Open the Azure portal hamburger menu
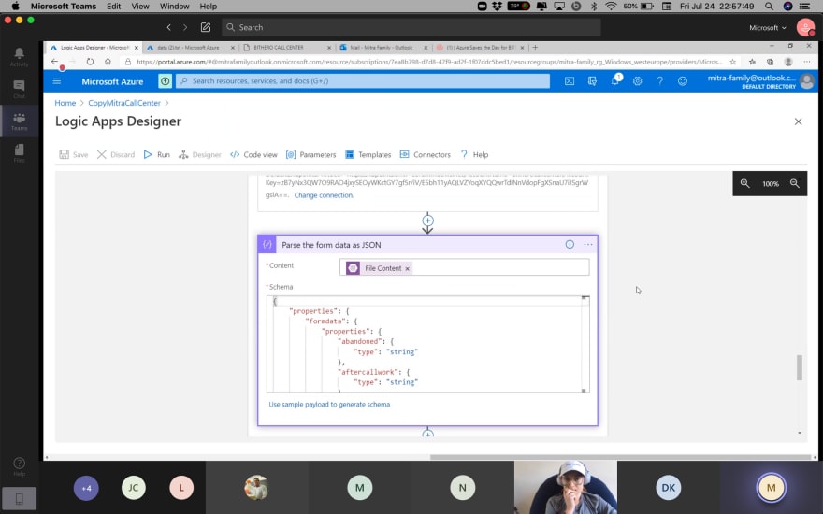The image size is (823, 514). [57, 81]
